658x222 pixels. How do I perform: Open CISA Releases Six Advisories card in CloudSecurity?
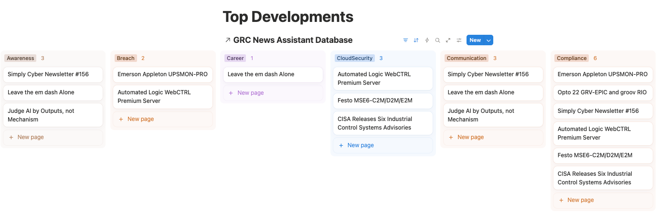[x=383, y=123]
